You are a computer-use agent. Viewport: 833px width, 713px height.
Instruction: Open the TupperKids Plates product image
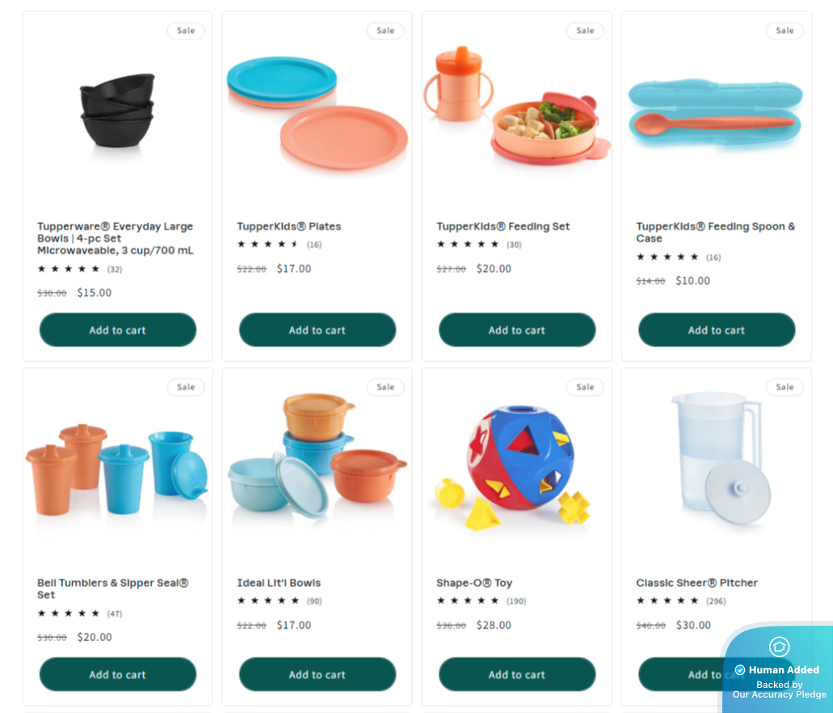point(318,114)
